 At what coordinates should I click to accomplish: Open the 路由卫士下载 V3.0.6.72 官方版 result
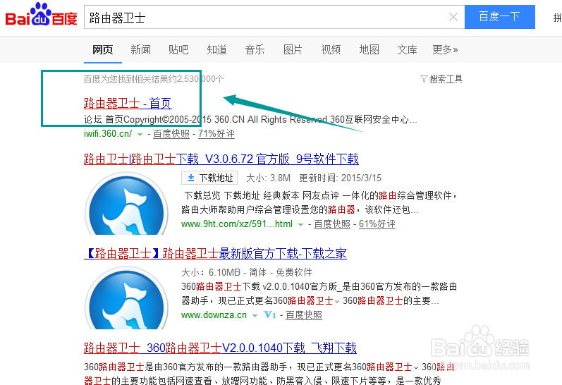click(x=221, y=159)
